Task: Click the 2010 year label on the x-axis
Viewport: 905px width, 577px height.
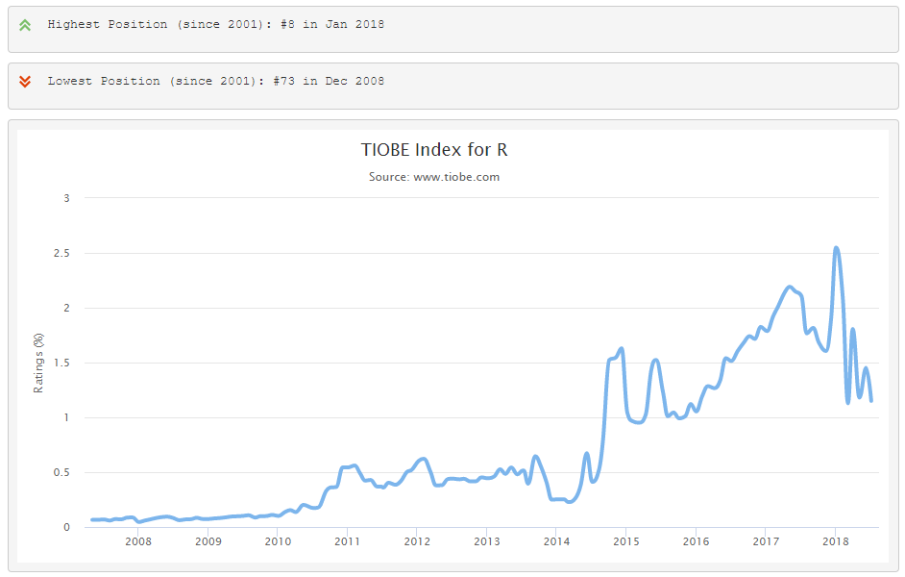Action: tap(278, 541)
